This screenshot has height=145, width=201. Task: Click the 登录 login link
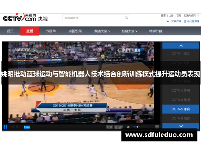click(164, 16)
